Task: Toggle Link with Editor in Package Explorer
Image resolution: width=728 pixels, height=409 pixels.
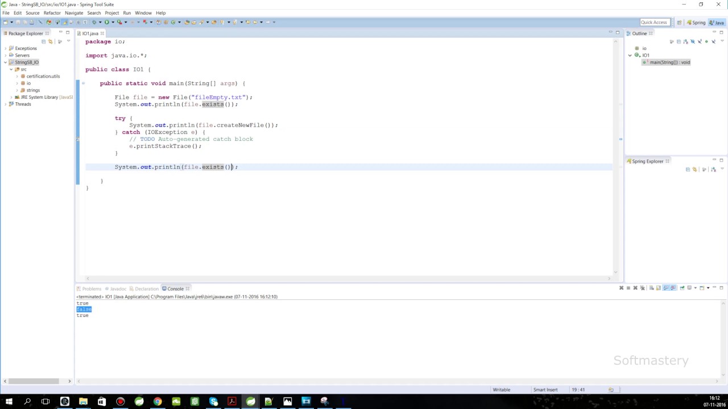Action: coord(51,41)
